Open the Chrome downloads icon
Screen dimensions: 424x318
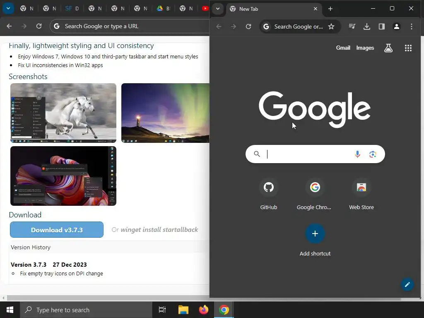[x=367, y=26]
